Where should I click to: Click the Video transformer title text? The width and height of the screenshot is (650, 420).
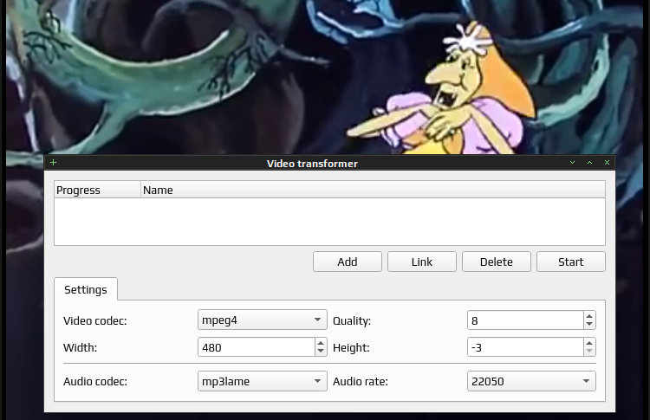[x=312, y=163]
